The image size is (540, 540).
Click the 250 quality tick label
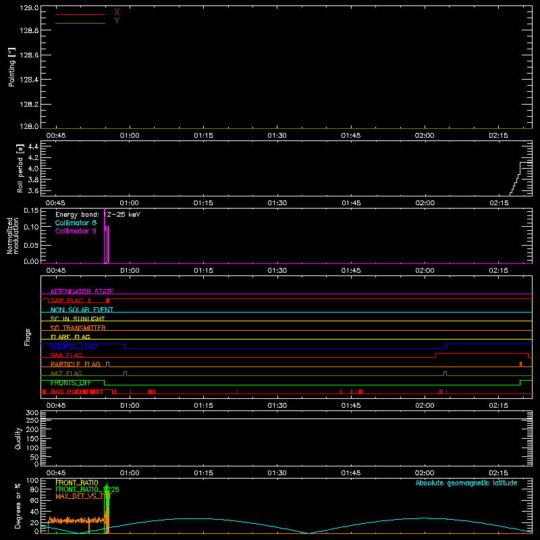[32, 421]
